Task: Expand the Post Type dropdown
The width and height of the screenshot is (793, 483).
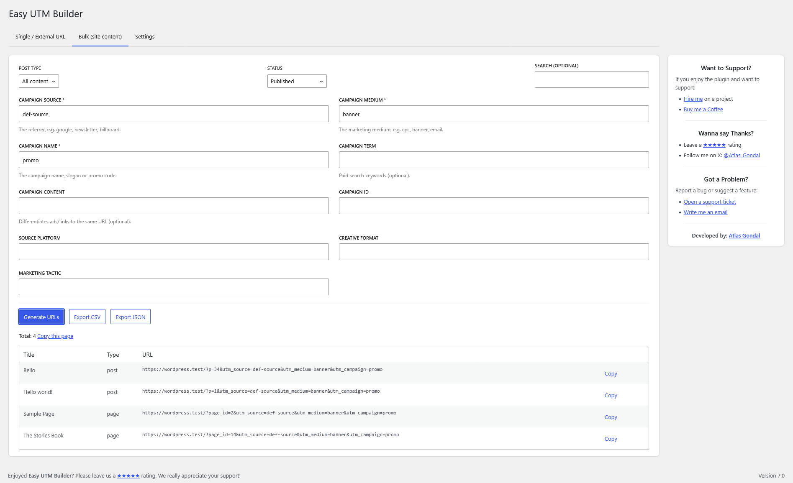Action: point(39,81)
